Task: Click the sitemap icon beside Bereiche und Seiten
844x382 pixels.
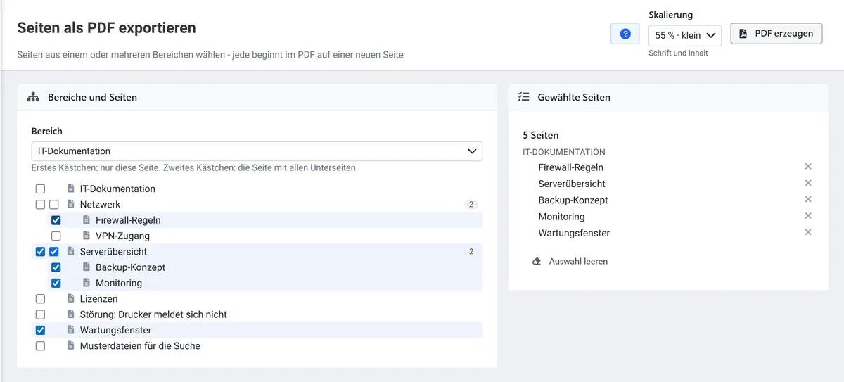Action: tap(33, 97)
